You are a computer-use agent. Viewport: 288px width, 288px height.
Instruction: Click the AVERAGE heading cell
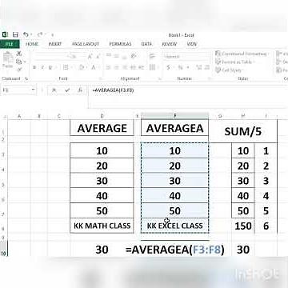pos(102,128)
